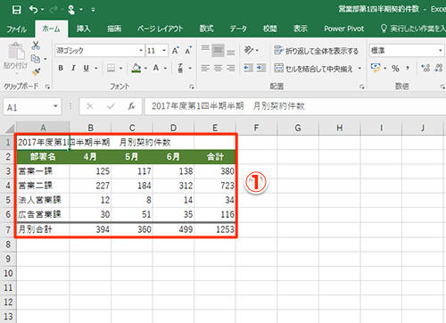Viewport: 446px width, 323px height.
Task: Switch to the 数式 tab
Action: pos(206,29)
